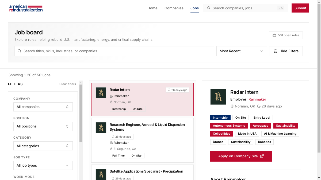Follow the Rainmaker employer link
321x180 pixels.
(257, 99)
